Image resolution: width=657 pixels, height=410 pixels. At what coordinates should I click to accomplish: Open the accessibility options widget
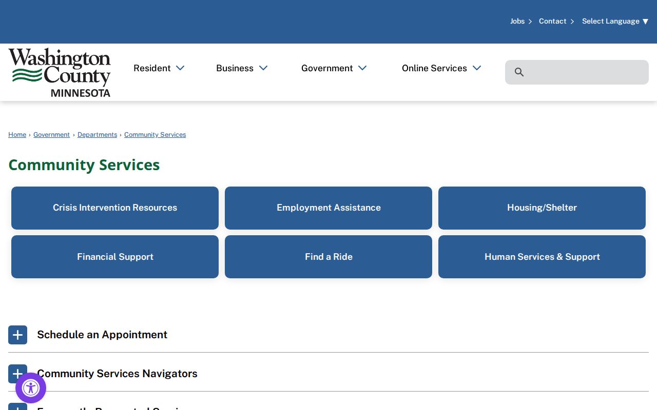31,388
